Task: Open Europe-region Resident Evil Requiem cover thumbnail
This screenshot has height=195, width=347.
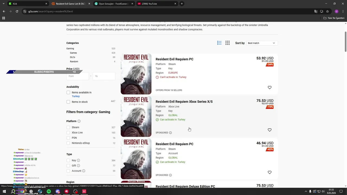Action: 136,74
